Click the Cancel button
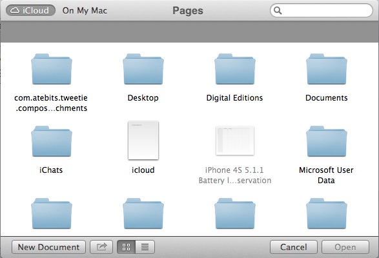 (x=293, y=247)
